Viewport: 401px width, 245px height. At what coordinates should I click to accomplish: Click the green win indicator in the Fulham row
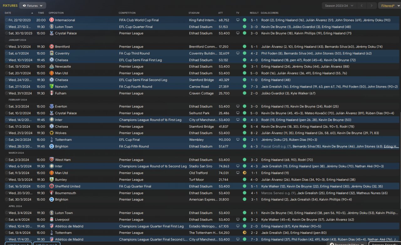[x=244, y=93]
